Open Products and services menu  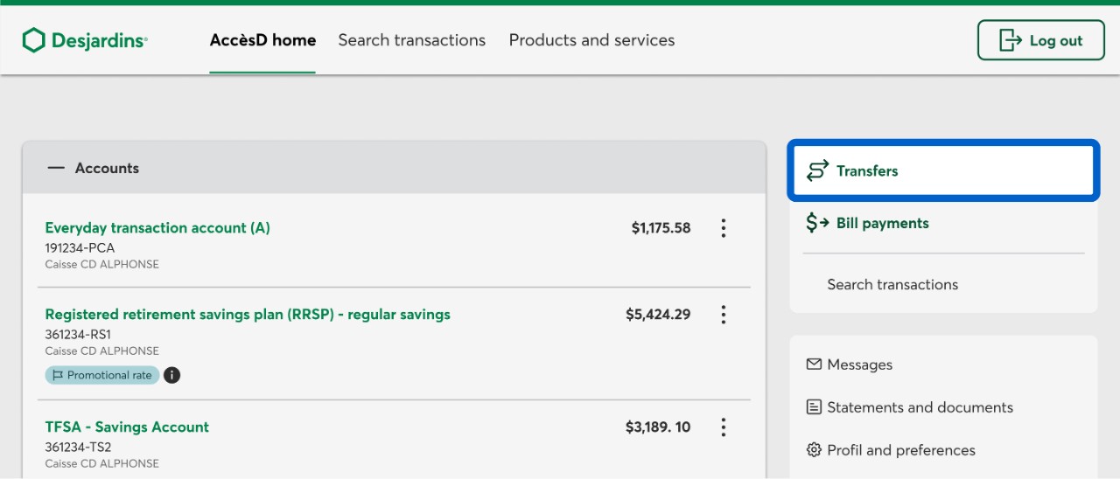click(x=591, y=40)
